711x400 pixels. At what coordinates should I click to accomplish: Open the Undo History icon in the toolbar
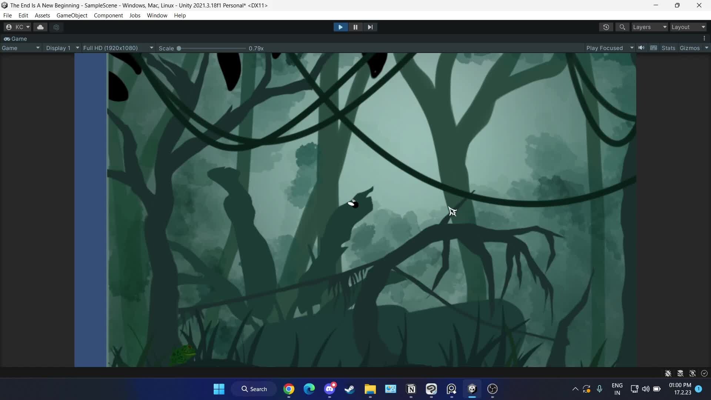[606, 27]
